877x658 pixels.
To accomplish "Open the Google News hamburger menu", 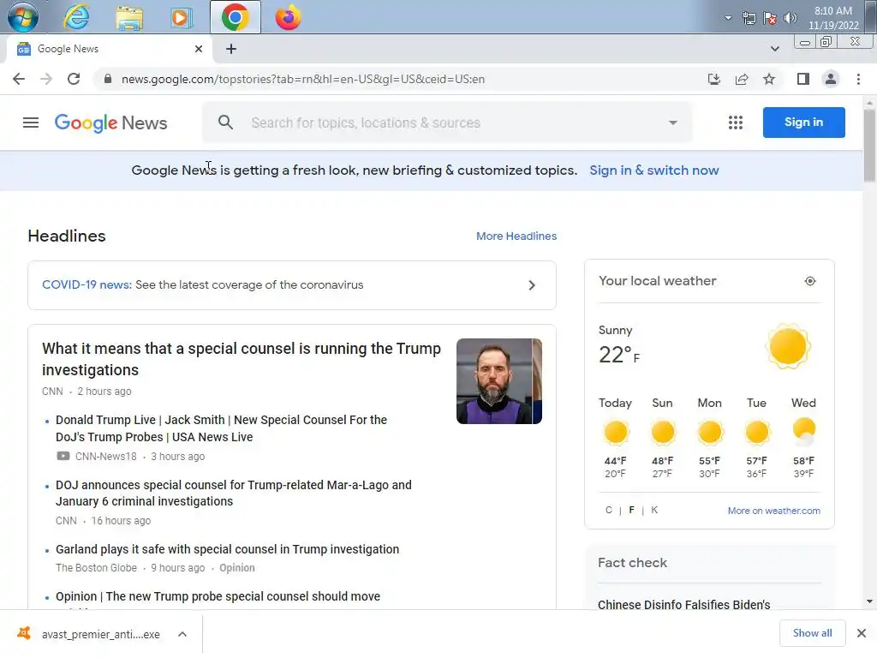I will (x=31, y=123).
